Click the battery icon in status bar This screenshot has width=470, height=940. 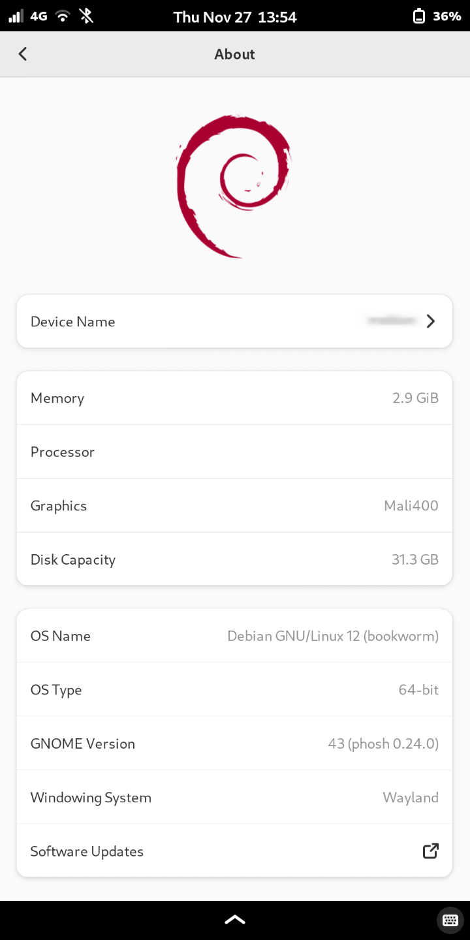[x=419, y=16]
